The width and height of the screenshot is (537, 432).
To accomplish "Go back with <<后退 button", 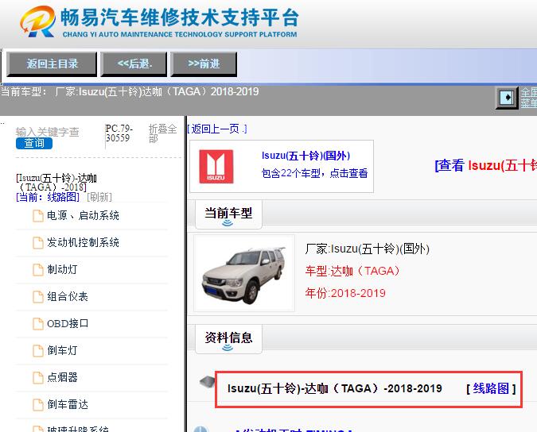I will click(134, 64).
